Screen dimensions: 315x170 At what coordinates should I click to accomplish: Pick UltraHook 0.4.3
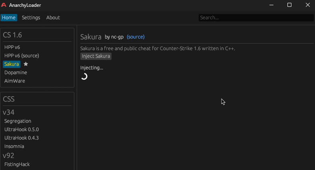22,138
